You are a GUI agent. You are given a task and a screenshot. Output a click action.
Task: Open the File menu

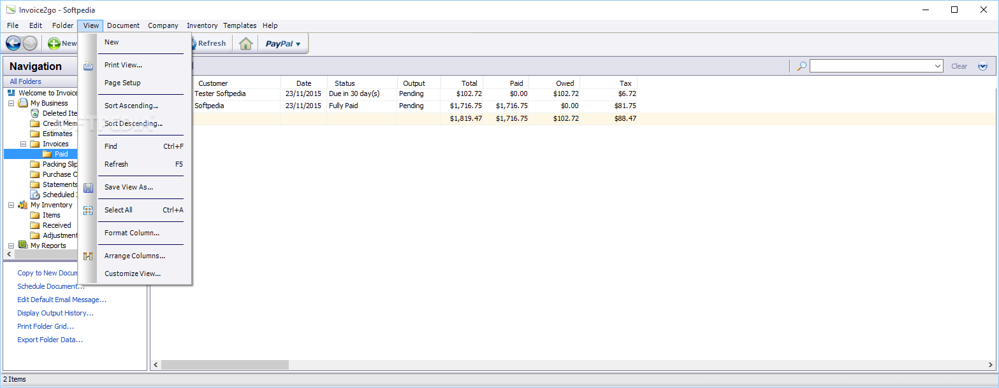point(13,25)
